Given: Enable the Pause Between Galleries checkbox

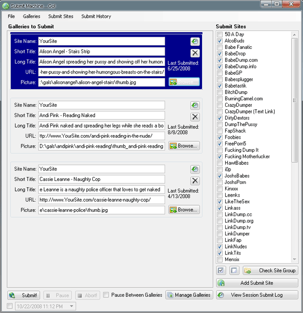Looking at the screenshot, I should coord(106,295).
